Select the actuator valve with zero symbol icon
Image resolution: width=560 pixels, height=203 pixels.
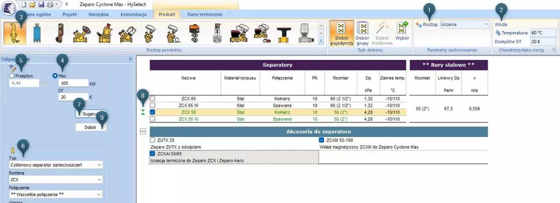tap(173, 33)
